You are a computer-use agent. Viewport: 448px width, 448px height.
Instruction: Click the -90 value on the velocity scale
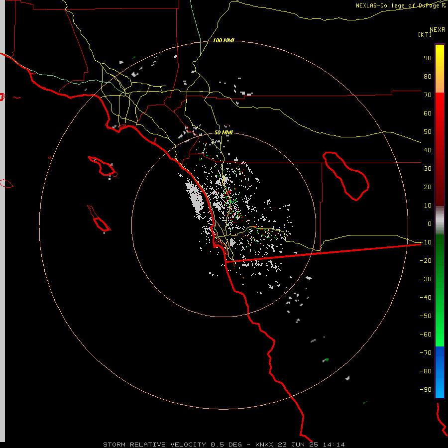coord(426,389)
